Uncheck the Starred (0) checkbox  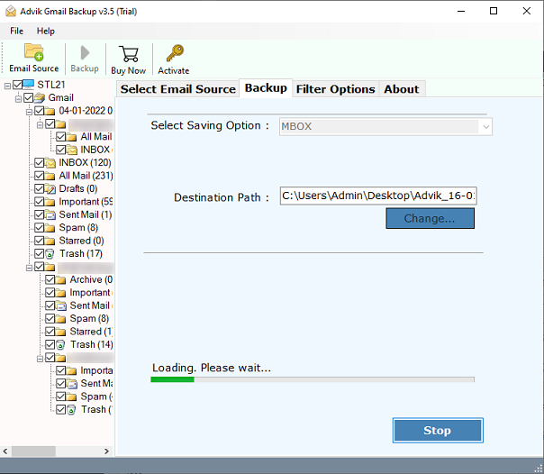40,241
